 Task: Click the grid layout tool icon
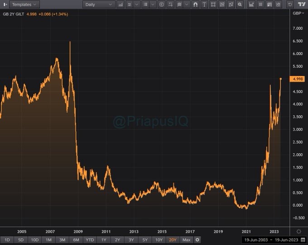(222, 5)
